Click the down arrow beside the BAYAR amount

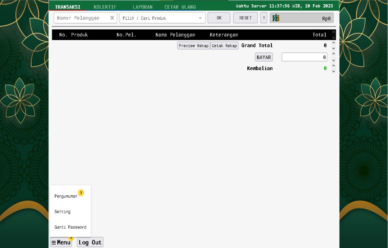334,60
